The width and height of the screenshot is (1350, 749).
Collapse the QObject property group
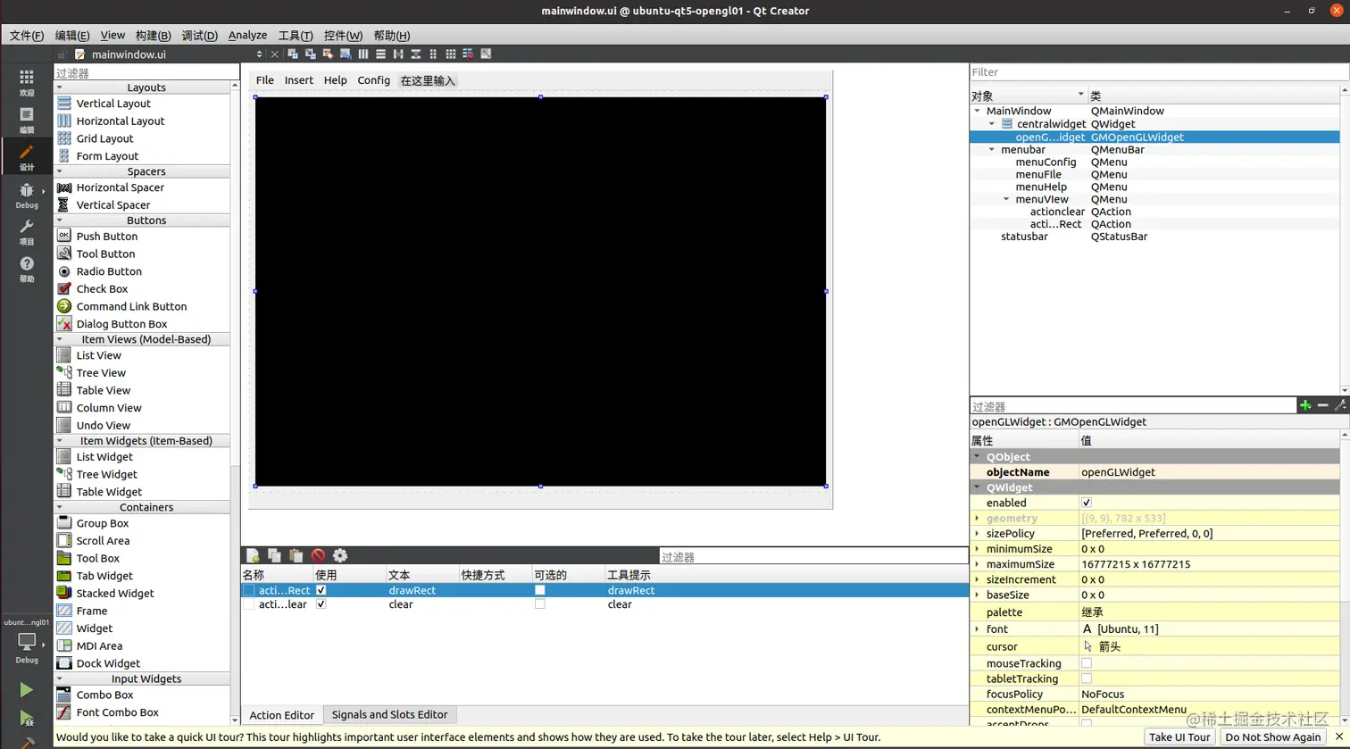pyautogui.click(x=978, y=457)
